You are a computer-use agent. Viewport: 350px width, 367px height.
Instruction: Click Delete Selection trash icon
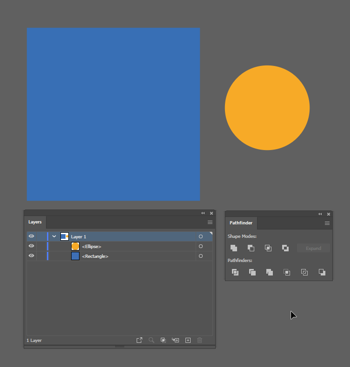(x=199, y=340)
